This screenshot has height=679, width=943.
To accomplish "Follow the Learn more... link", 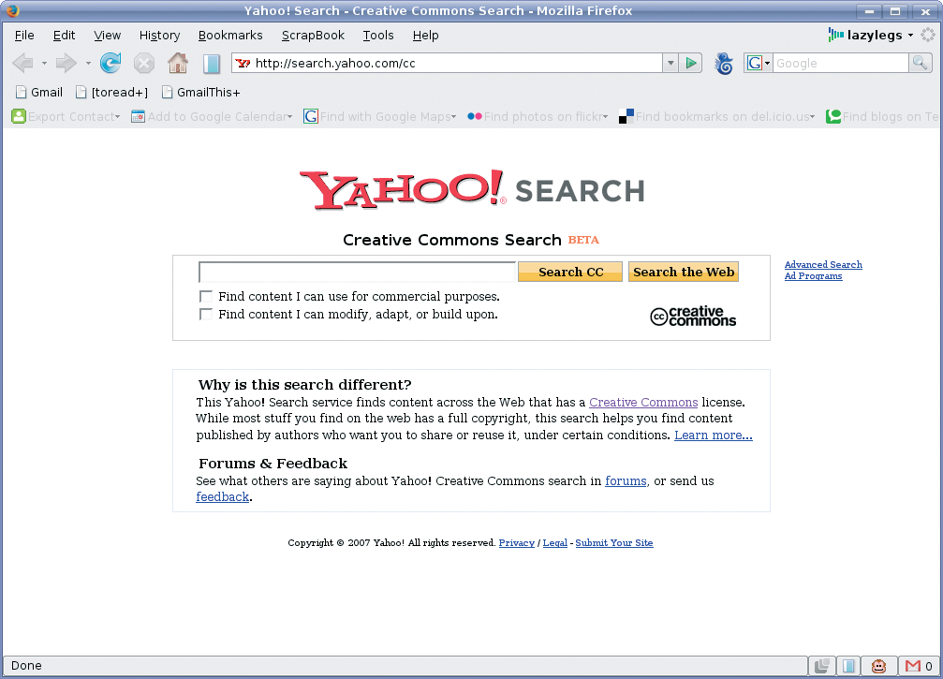I will tap(713, 435).
